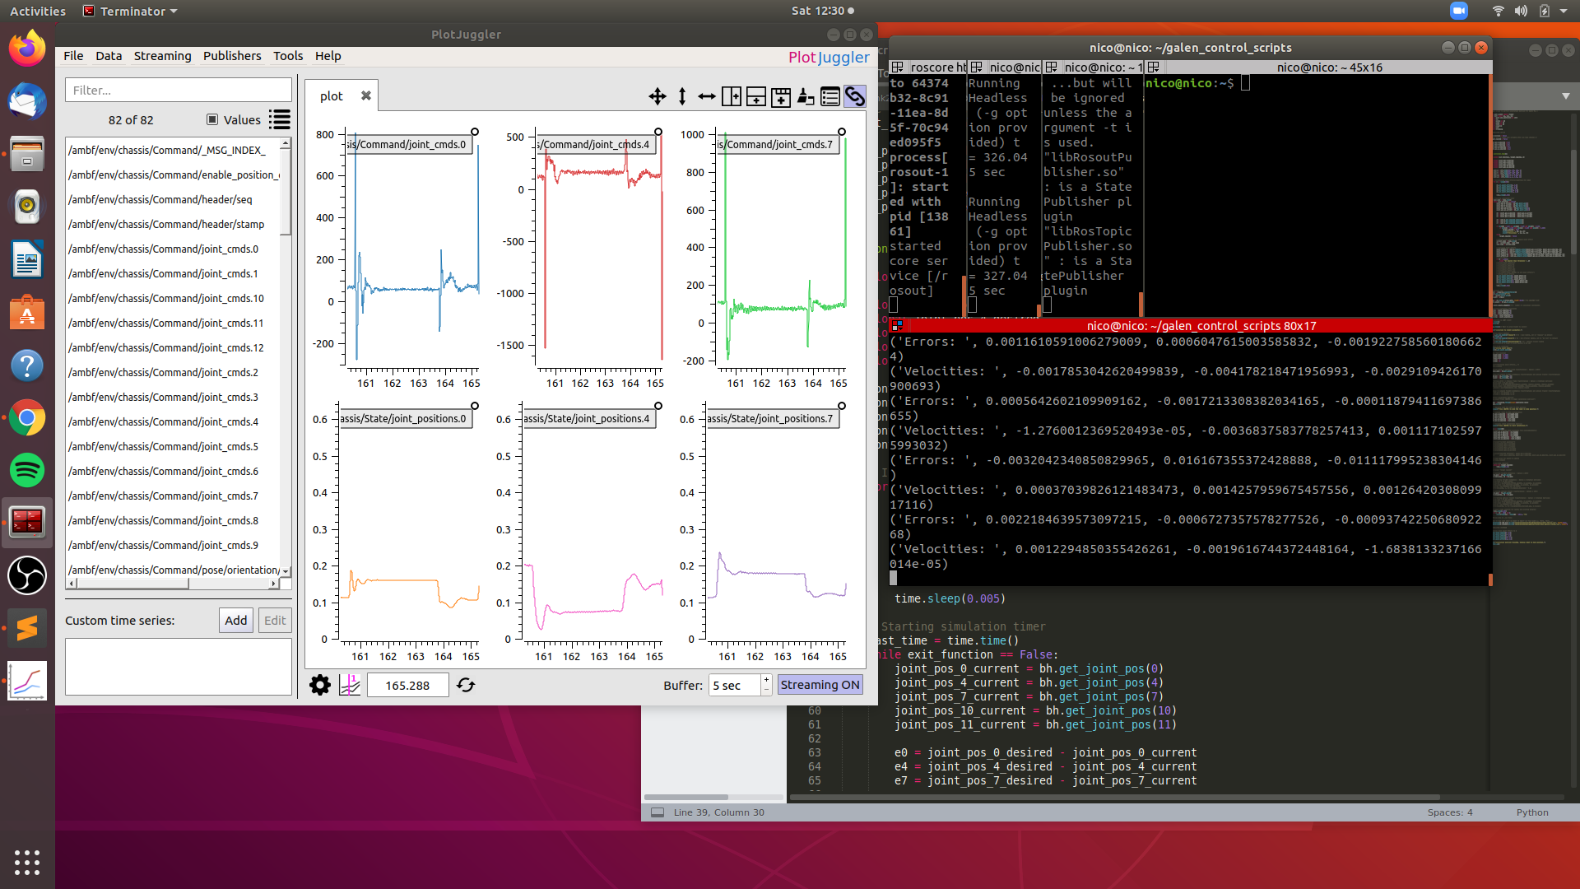This screenshot has width=1580, height=889.
Task: Open the gear settings in PlotJuggler
Action: click(319, 685)
